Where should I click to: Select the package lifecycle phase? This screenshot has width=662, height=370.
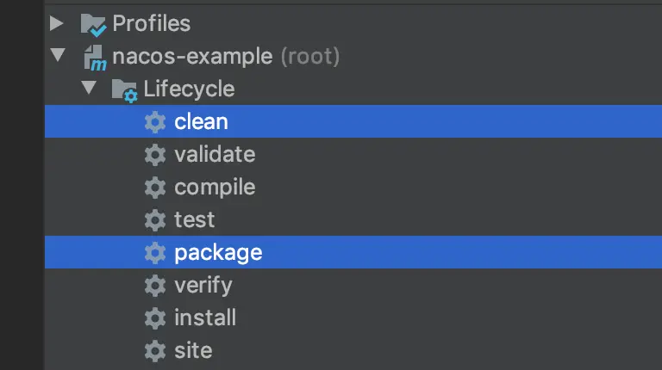click(x=218, y=253)
